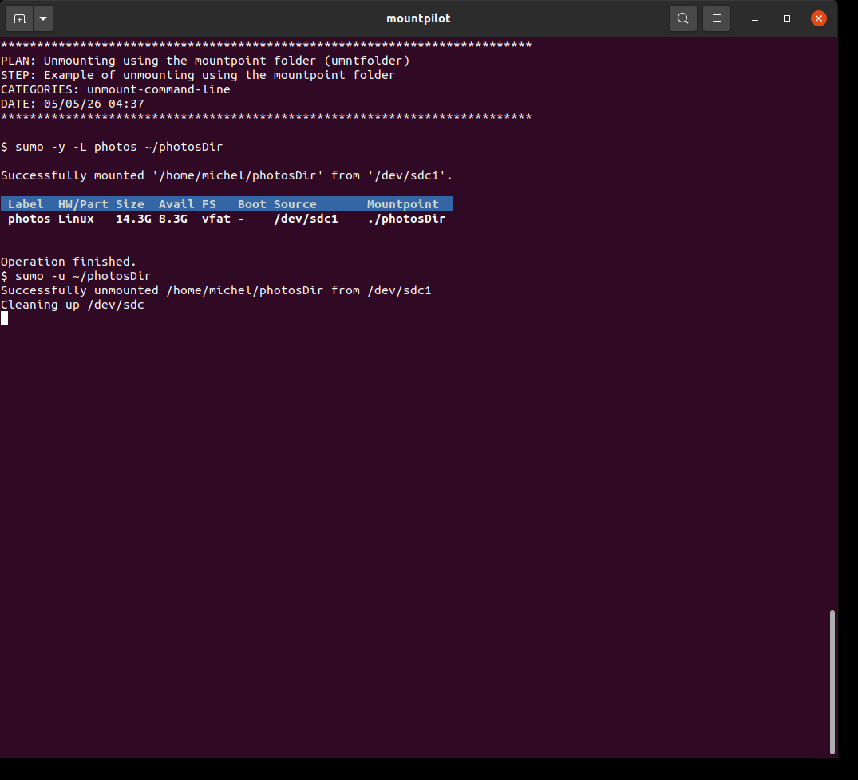Viewport: 858px width, 780px height.
Task: Click the 'Operation finished.' line
Action: tap(69, 262)
